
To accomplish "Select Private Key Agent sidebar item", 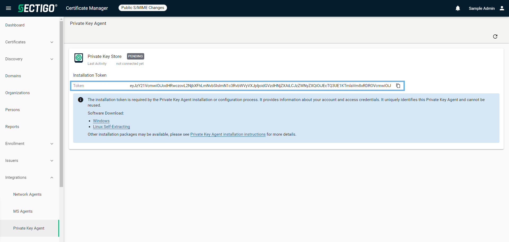I will (x=29, y=228).
